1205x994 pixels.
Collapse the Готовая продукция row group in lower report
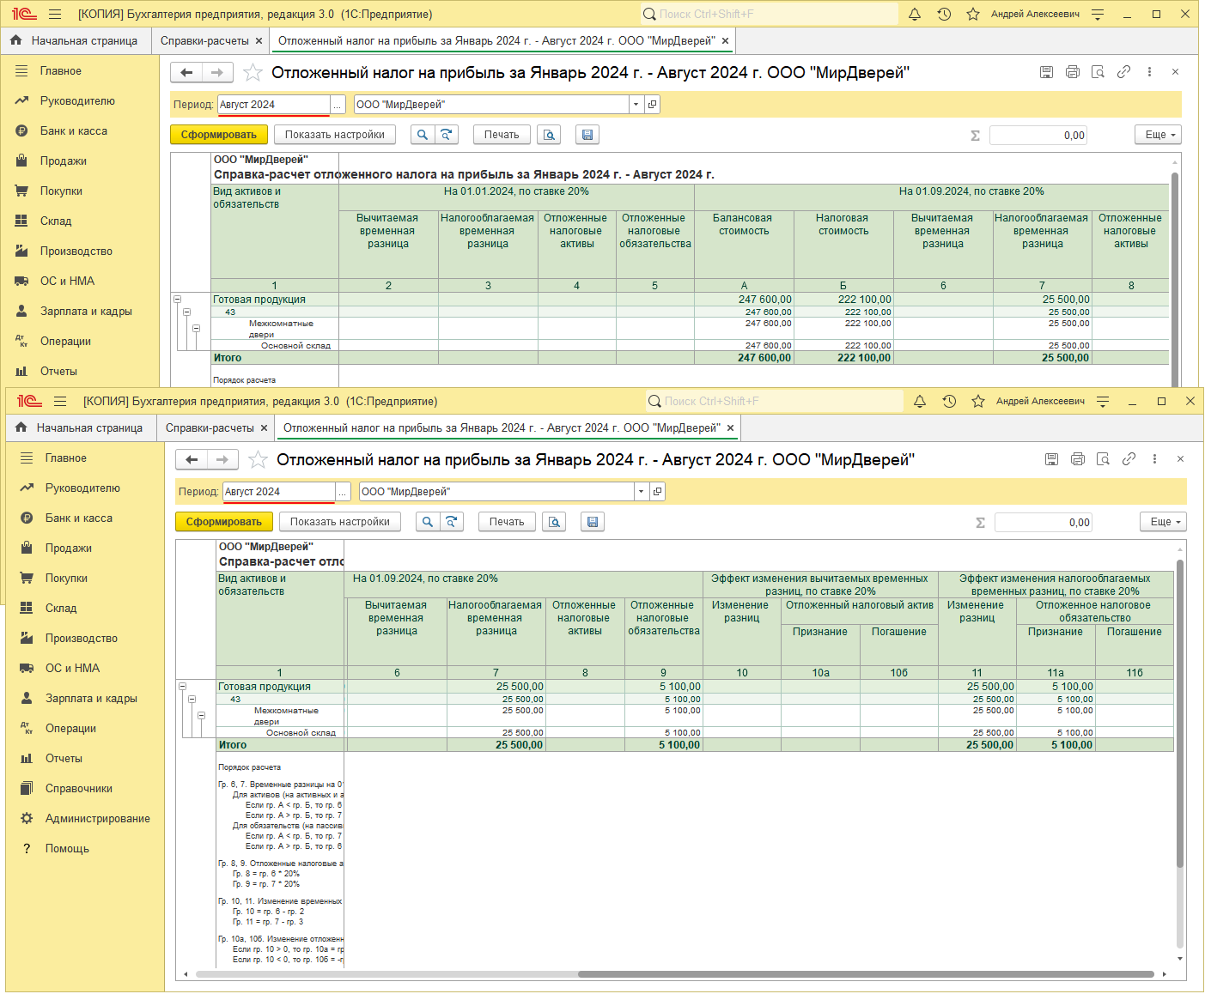pyautogui.click(x=182, y=687)
